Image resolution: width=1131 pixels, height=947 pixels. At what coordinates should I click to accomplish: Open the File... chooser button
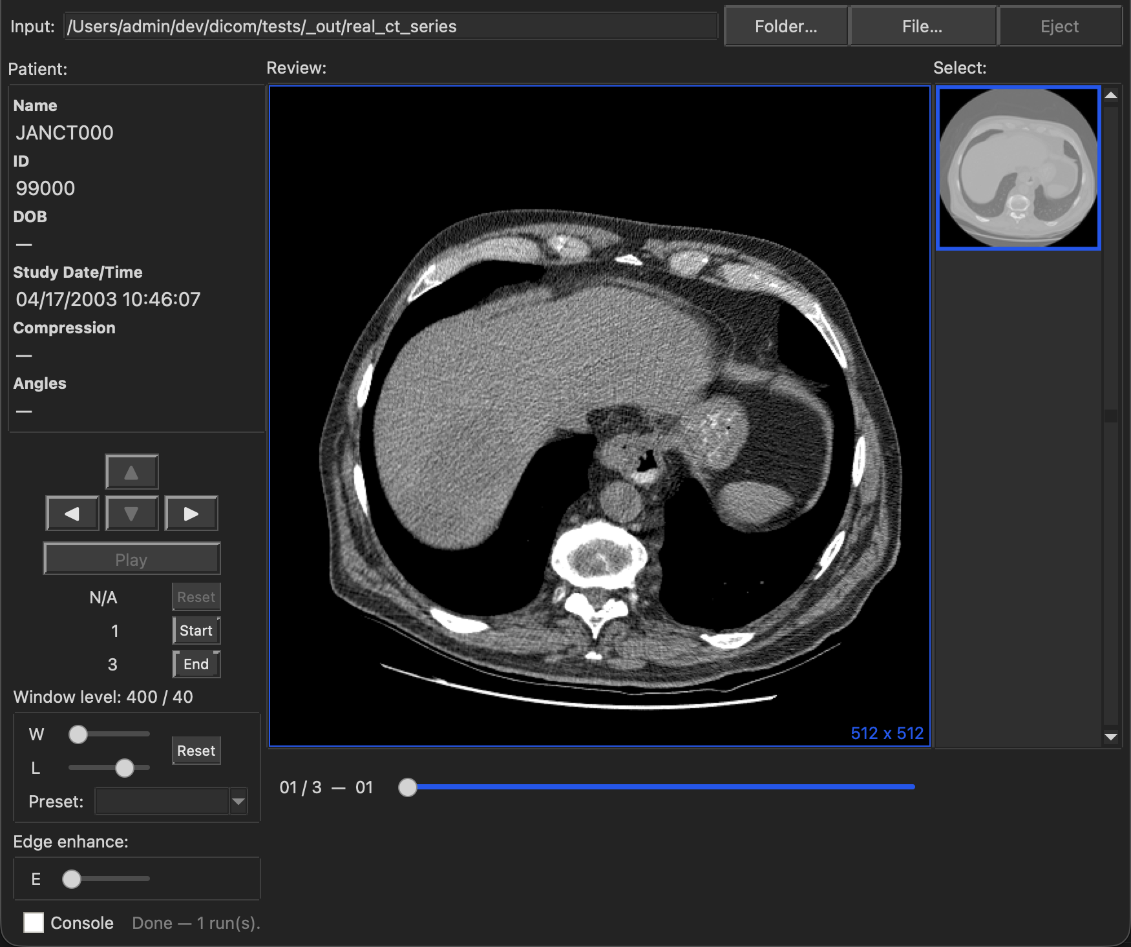[x=922, y=26]
